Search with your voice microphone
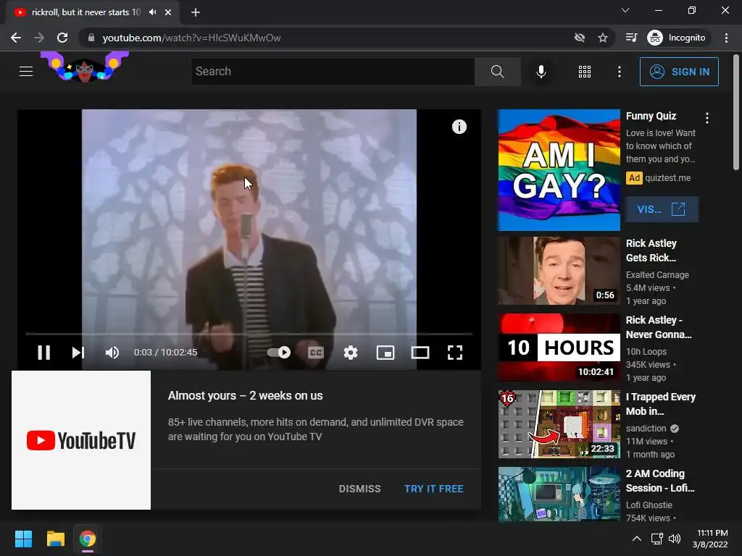This screenshot has width=742, height=556. 541,72
